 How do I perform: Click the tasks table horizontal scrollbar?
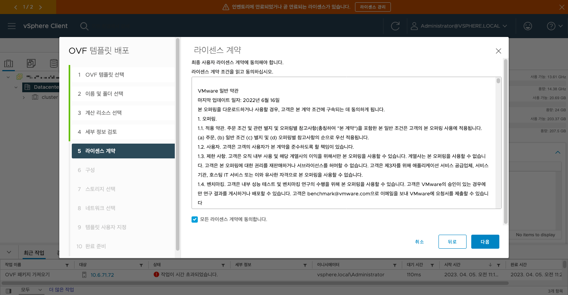[x=255, y=283]
